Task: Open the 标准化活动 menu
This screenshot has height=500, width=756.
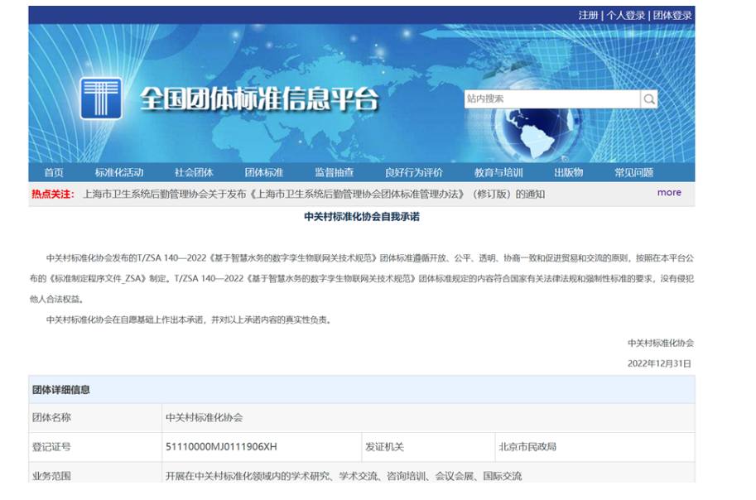Action: point(118,172)
